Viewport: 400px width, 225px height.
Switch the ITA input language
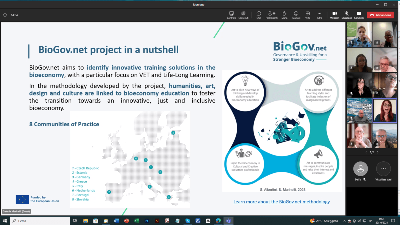point(370,221)
